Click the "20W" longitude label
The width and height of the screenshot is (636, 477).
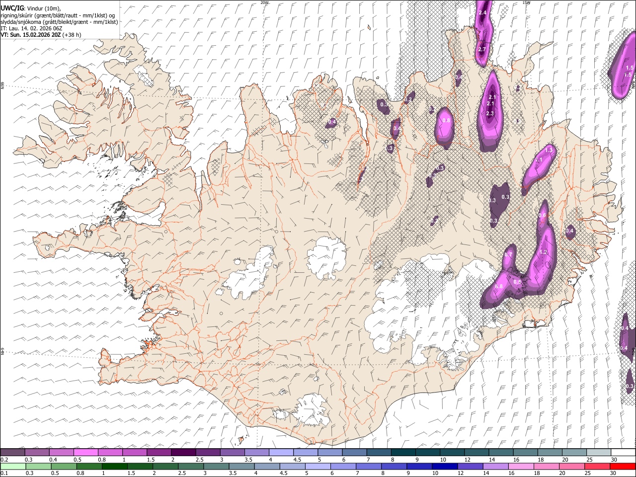pos(264,2)
